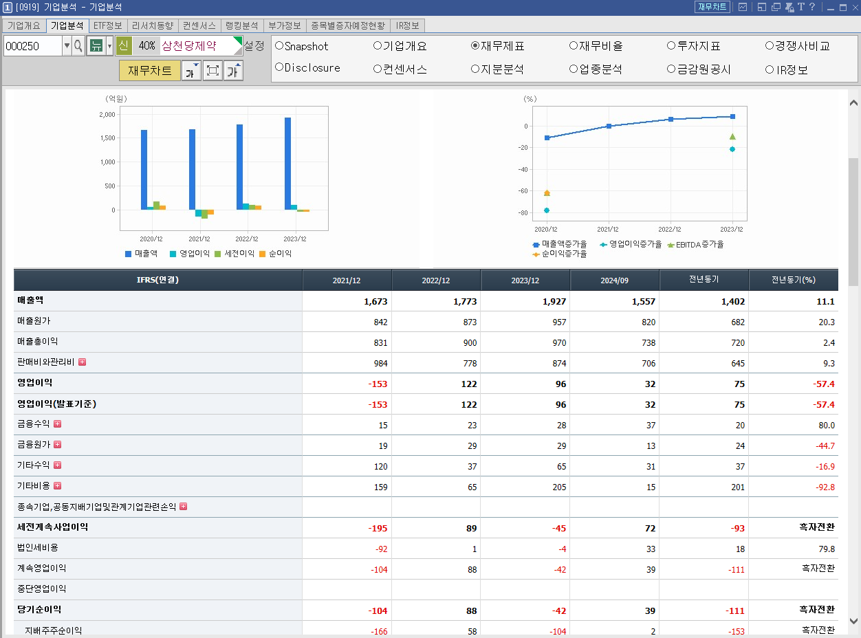The width and height of the screenshot is (861, 638).
Task: Click the 2024/09 column header
Action: click(614, 280)
